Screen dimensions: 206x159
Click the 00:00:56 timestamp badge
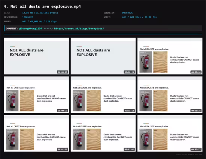click(x=63, y=111)
